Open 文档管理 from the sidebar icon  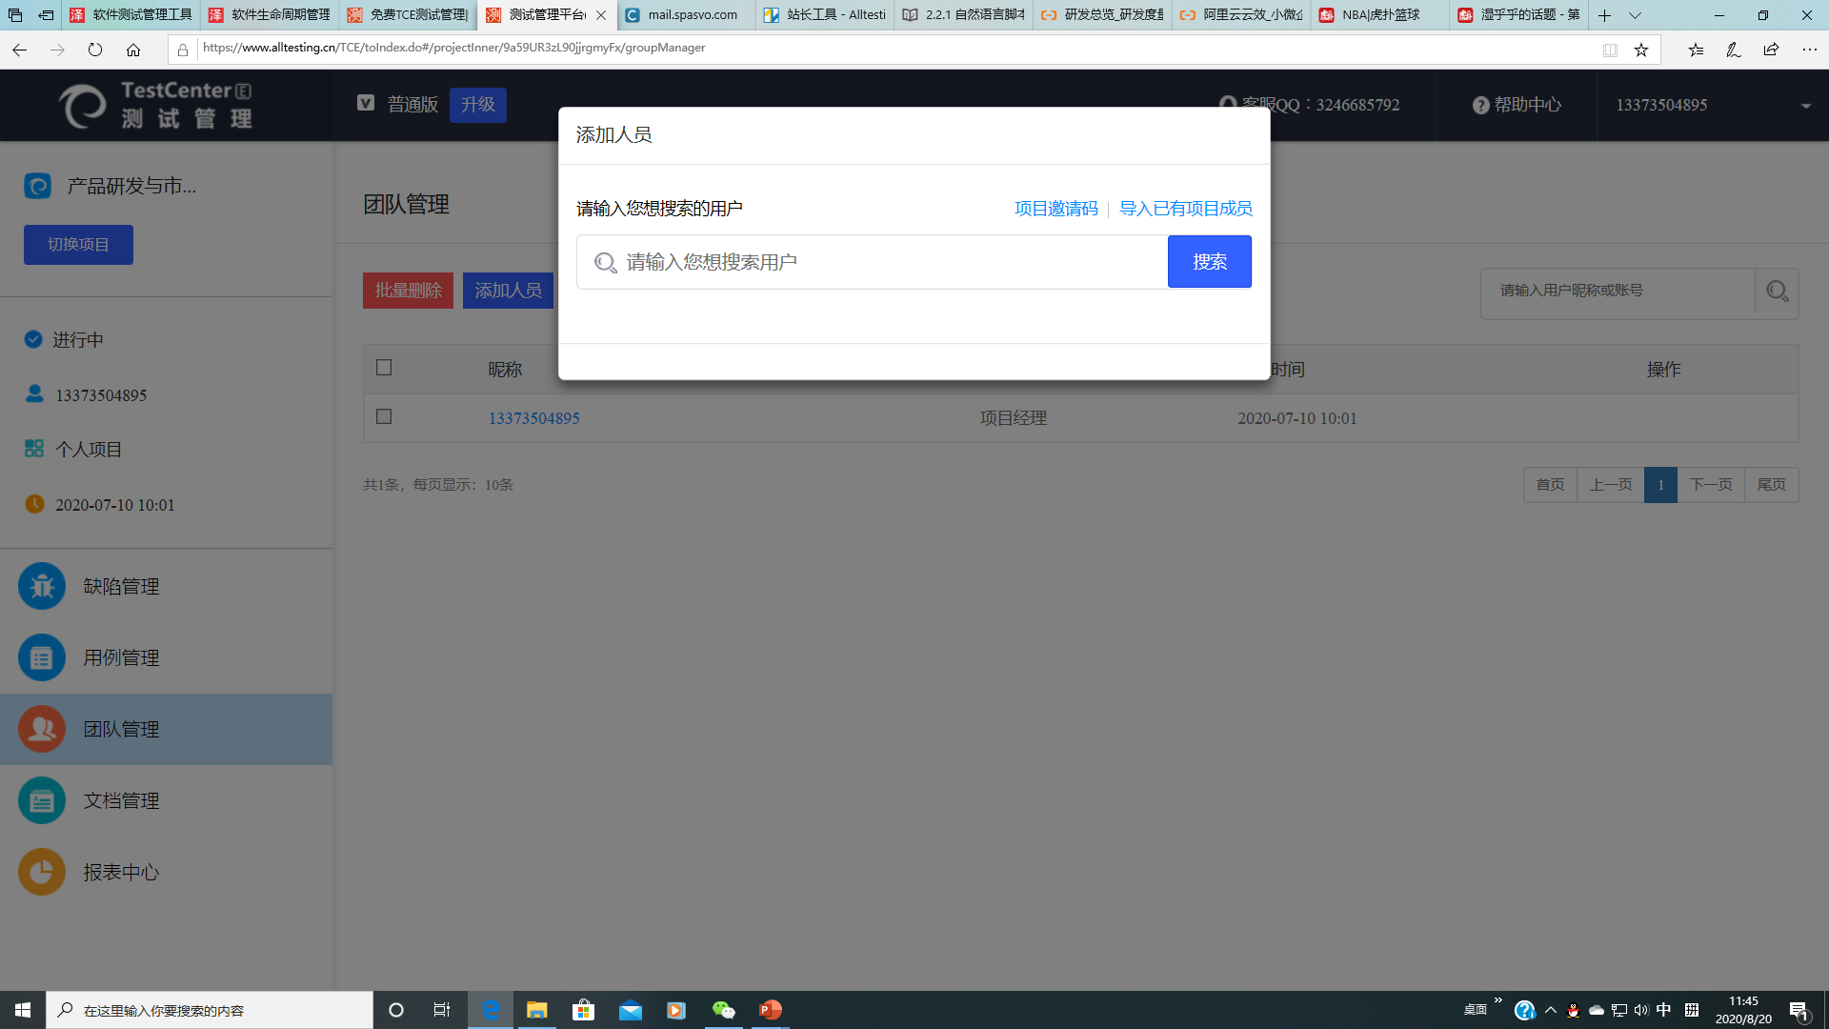[41, 800]
